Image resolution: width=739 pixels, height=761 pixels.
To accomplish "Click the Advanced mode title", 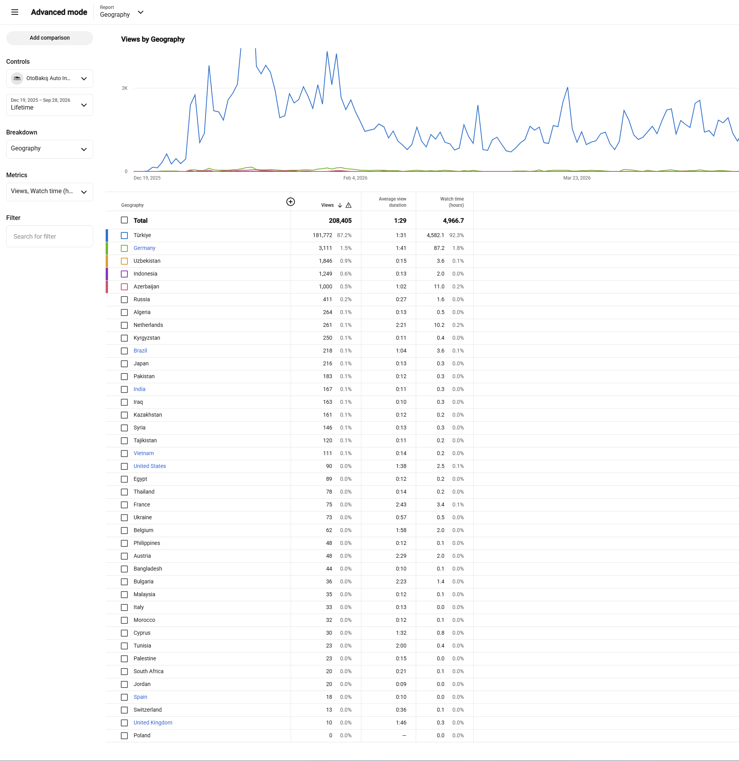I will (59, 12).
